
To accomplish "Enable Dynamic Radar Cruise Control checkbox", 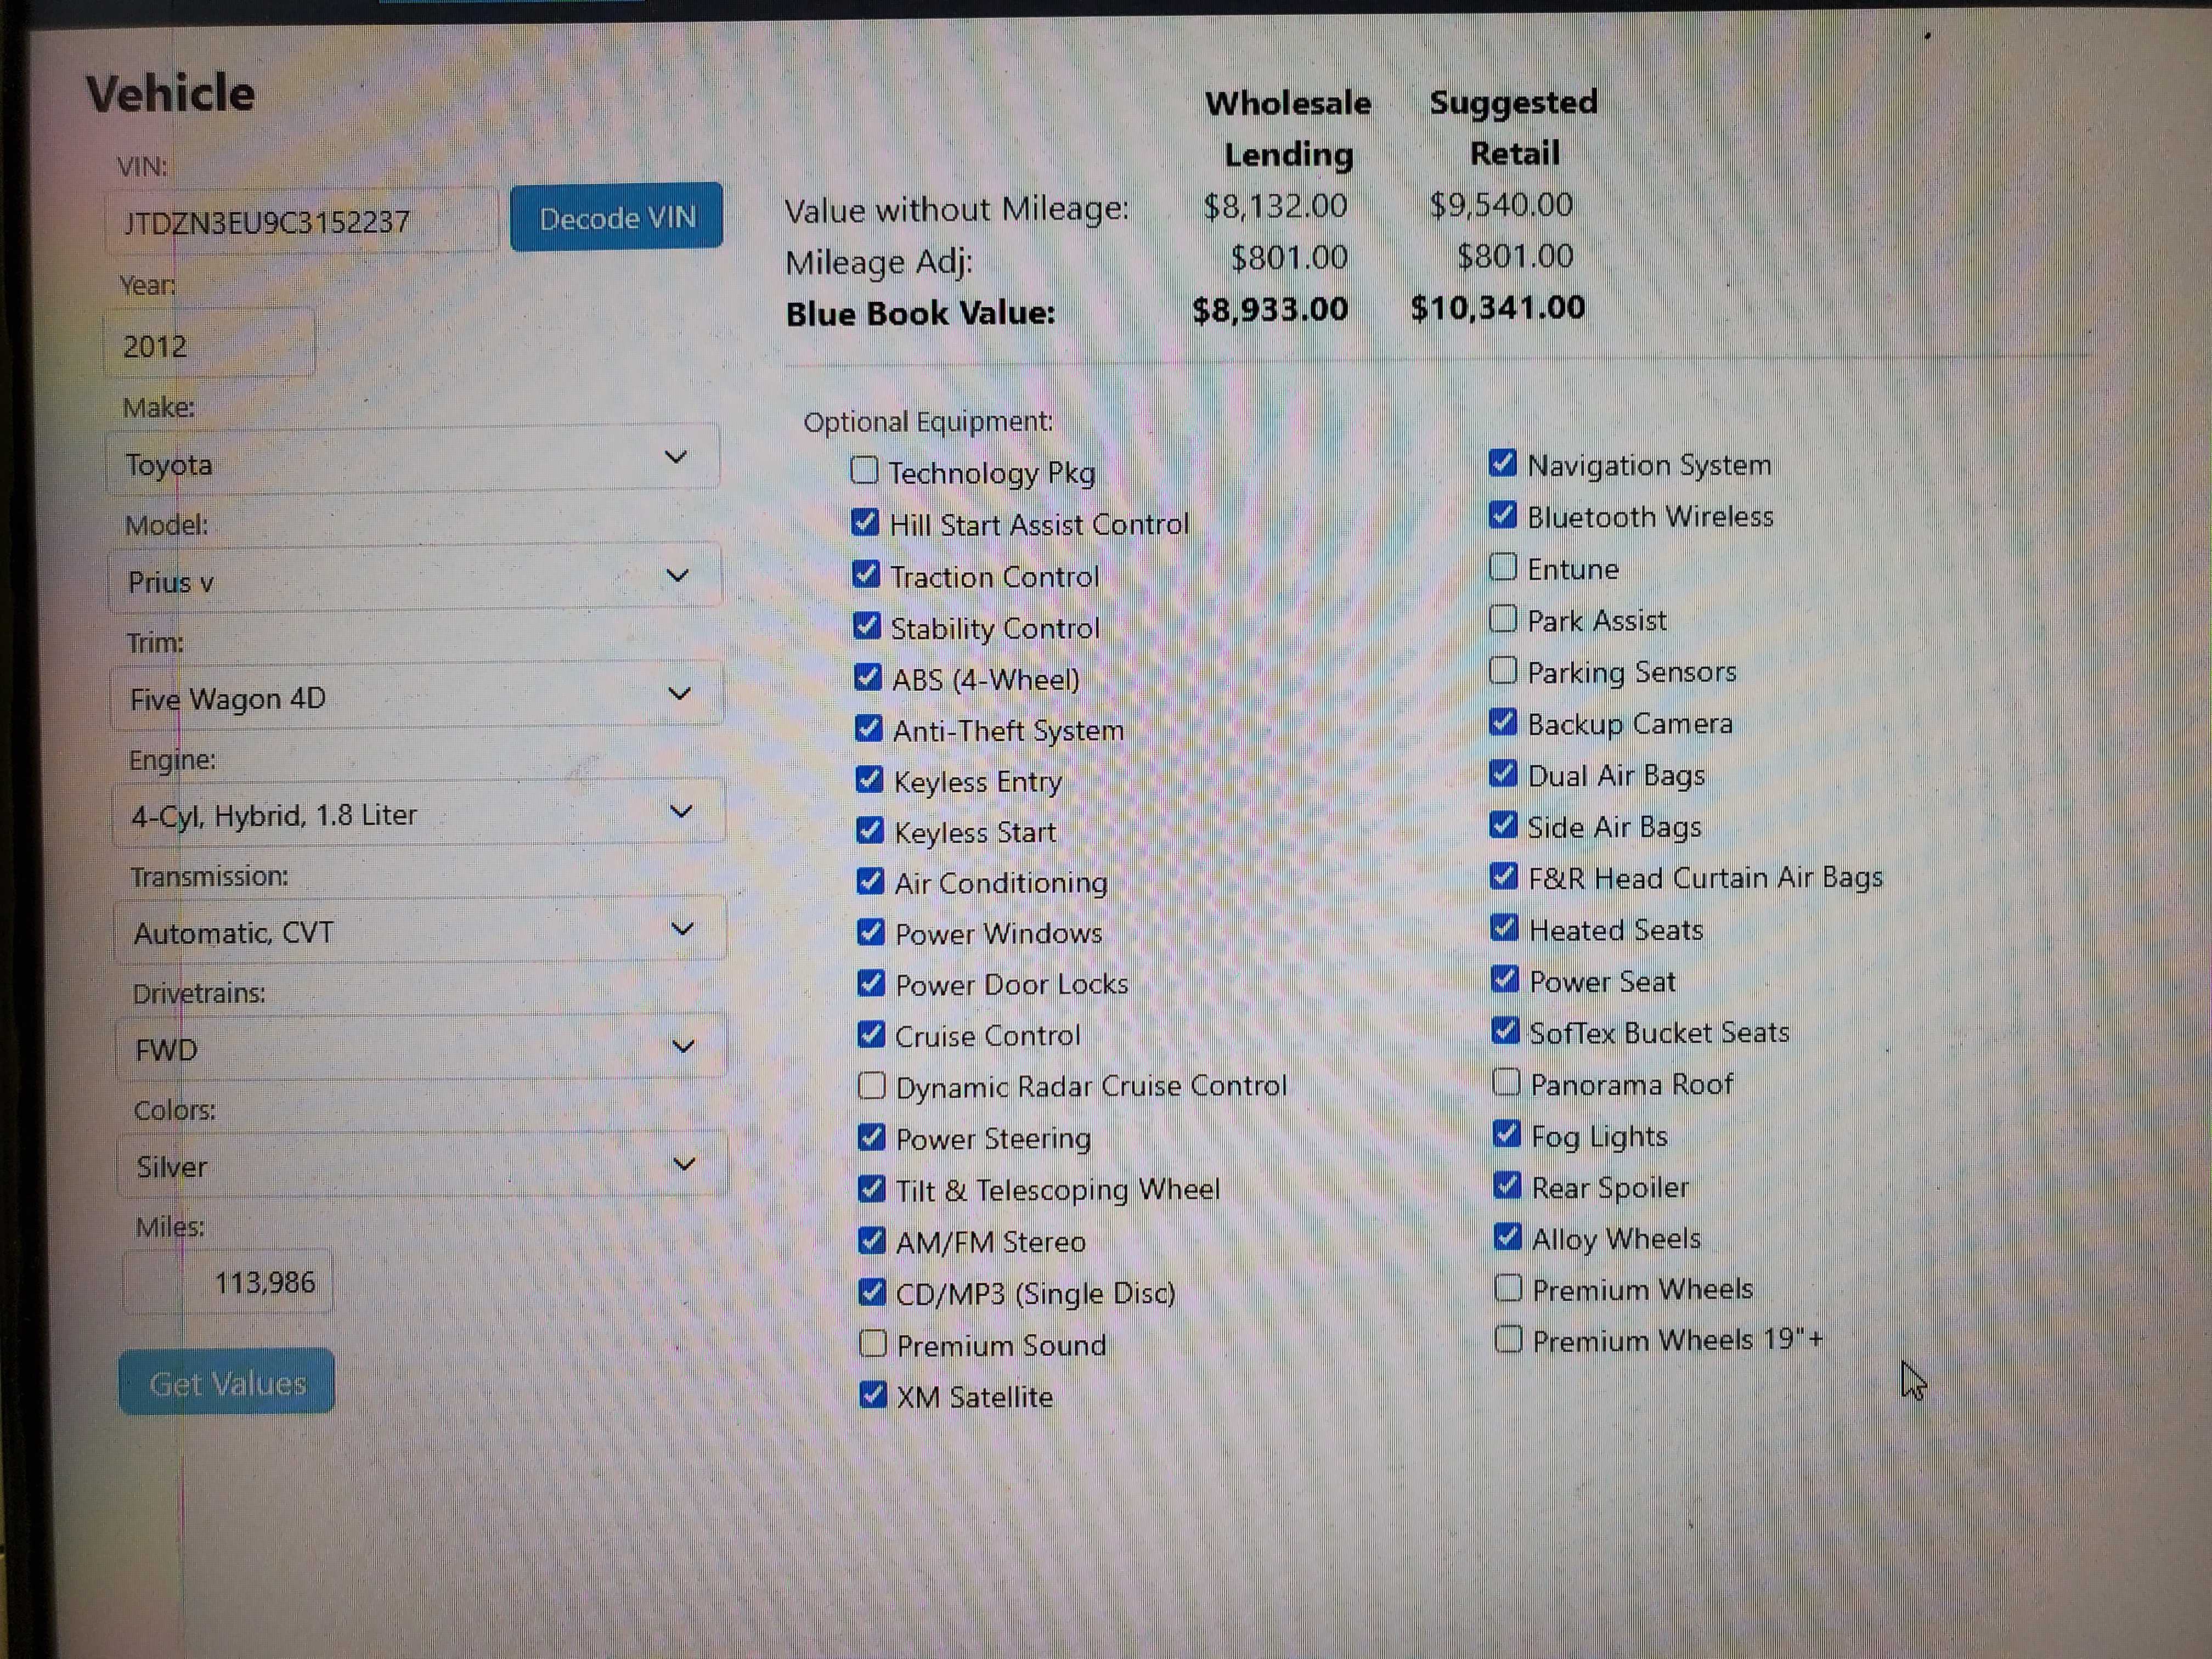I will [872, 1085].
